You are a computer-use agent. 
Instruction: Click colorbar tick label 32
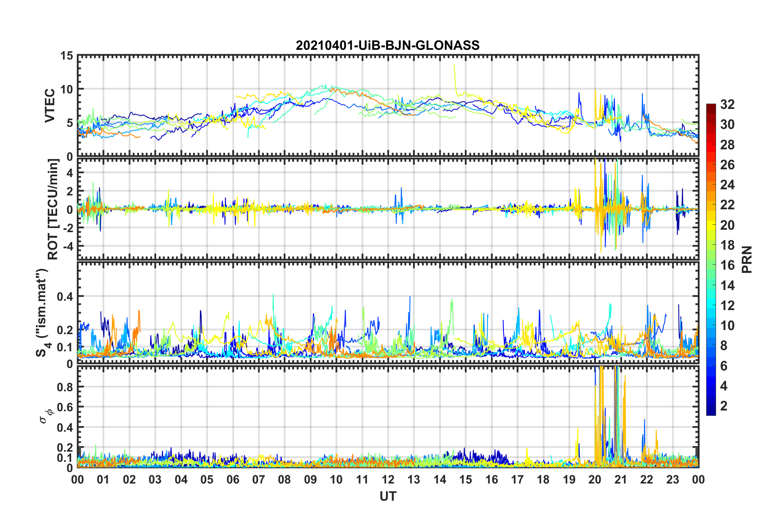[727, 104]
